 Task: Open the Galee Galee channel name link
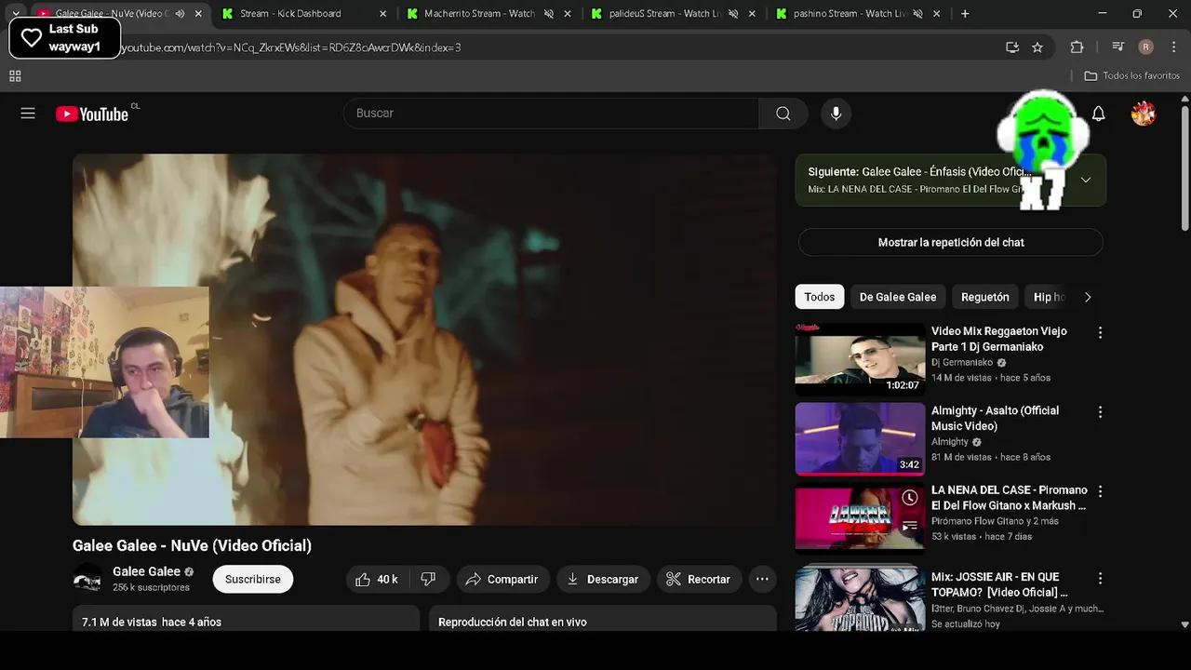click(x=146, y=571)
